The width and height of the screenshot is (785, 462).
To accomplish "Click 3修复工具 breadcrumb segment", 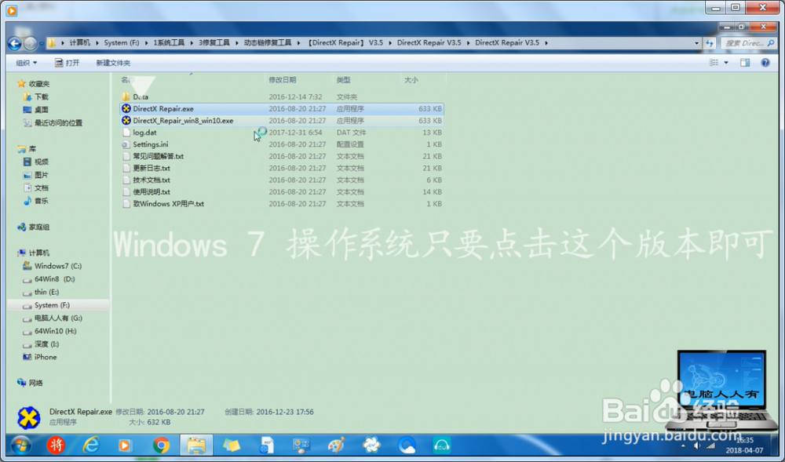I will (x=214, y=43).
